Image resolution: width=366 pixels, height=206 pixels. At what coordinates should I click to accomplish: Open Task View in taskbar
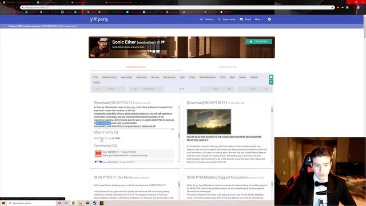(x=66, y=203)
